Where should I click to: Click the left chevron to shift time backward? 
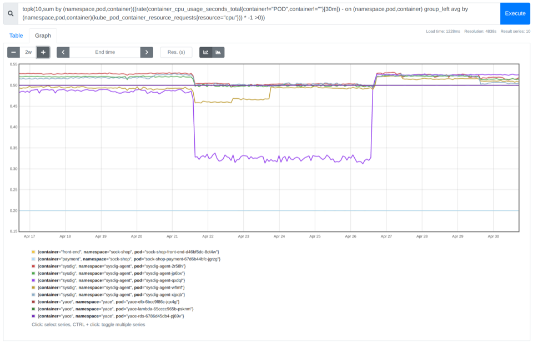pyautogui.click(x=63, y=52)
